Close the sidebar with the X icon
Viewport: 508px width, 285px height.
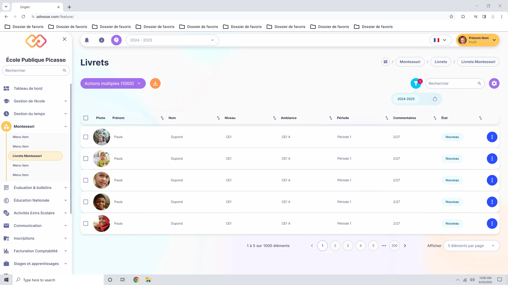click(65, 39)
